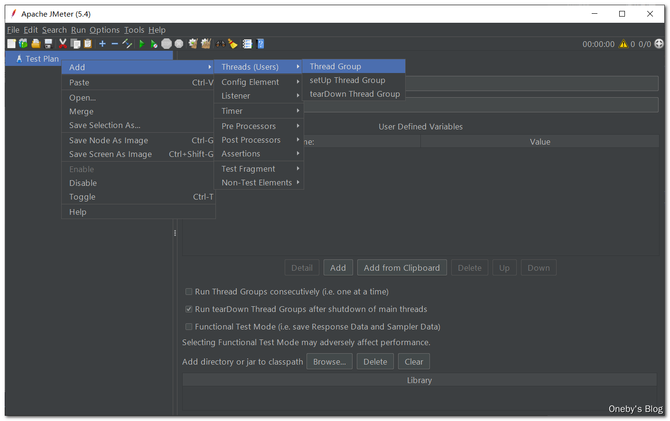Click the JMeter feather logo icon
The height and width of the screenshot is (421, 670).
(x=14, y=14)
